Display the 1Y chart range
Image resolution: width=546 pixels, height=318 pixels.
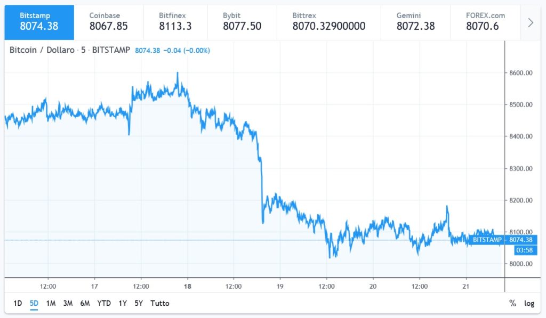[123, 303]
